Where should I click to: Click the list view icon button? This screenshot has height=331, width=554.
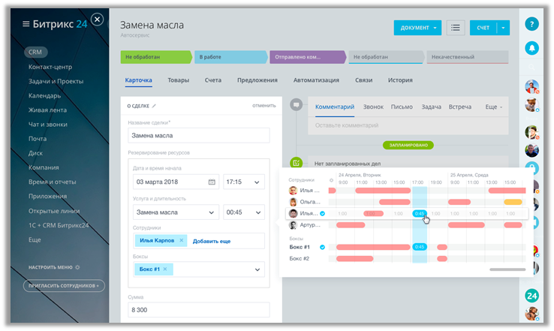point(456,28)
